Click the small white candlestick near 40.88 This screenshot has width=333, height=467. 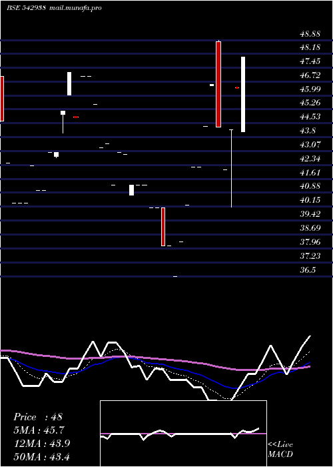[x=131, y=190]
